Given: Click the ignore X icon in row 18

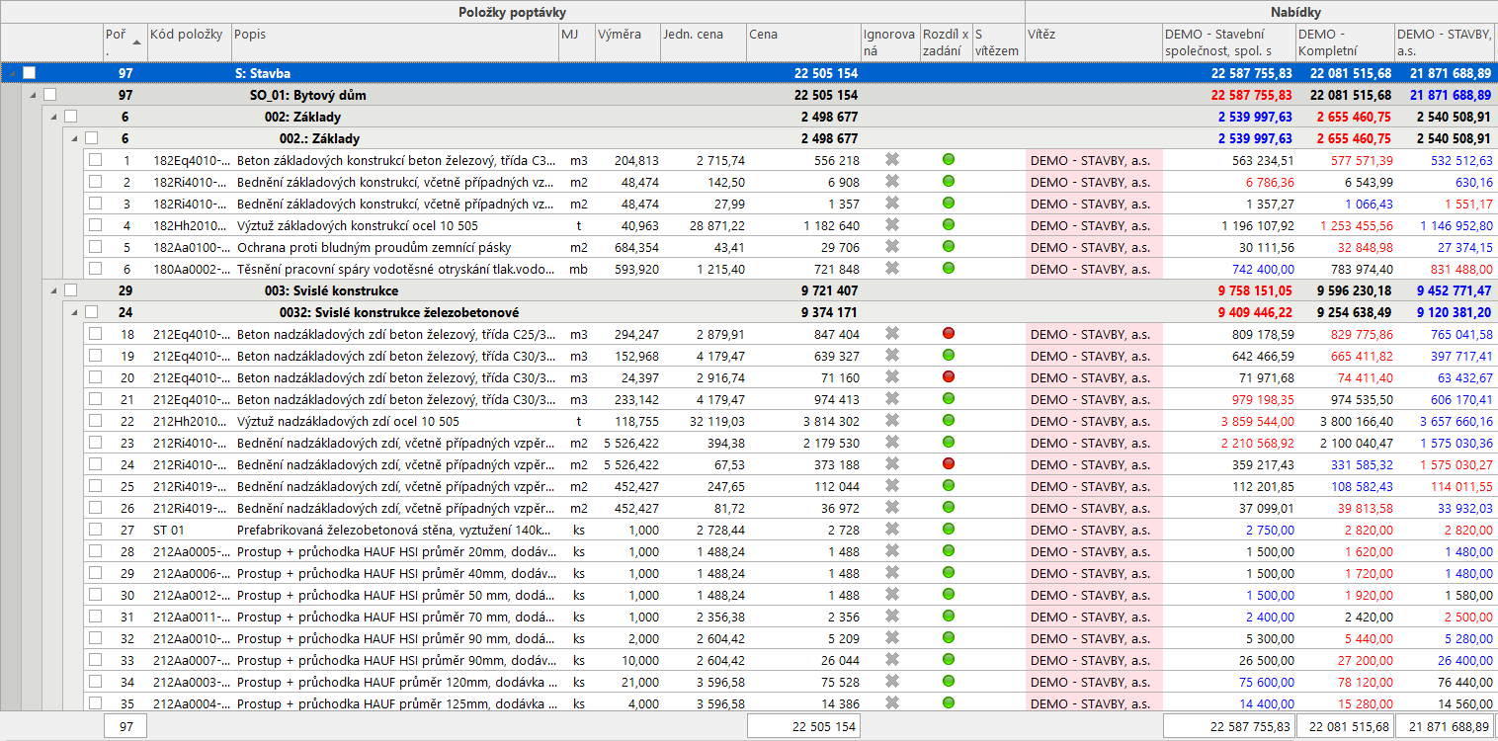Looking at the screenshot, I should (891, 334).
